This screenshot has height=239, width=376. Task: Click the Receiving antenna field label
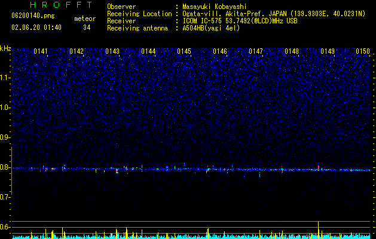(x=137, y=28)
